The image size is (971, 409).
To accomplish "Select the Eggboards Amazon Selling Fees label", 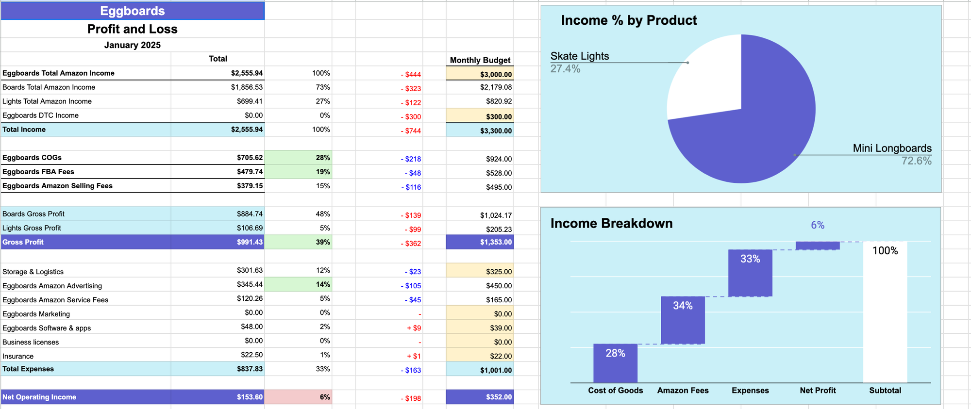I will pyautogui.click(x=57, y=186).
